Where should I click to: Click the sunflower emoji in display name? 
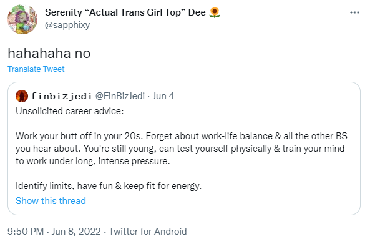[215, 12]
